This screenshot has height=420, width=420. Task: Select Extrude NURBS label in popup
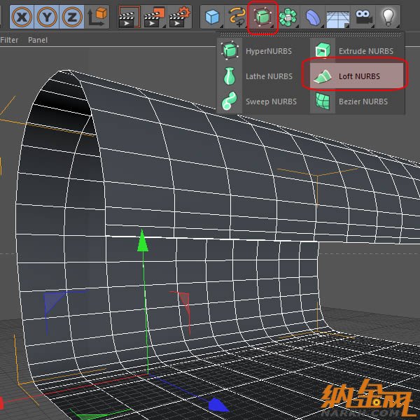(366, 51)
